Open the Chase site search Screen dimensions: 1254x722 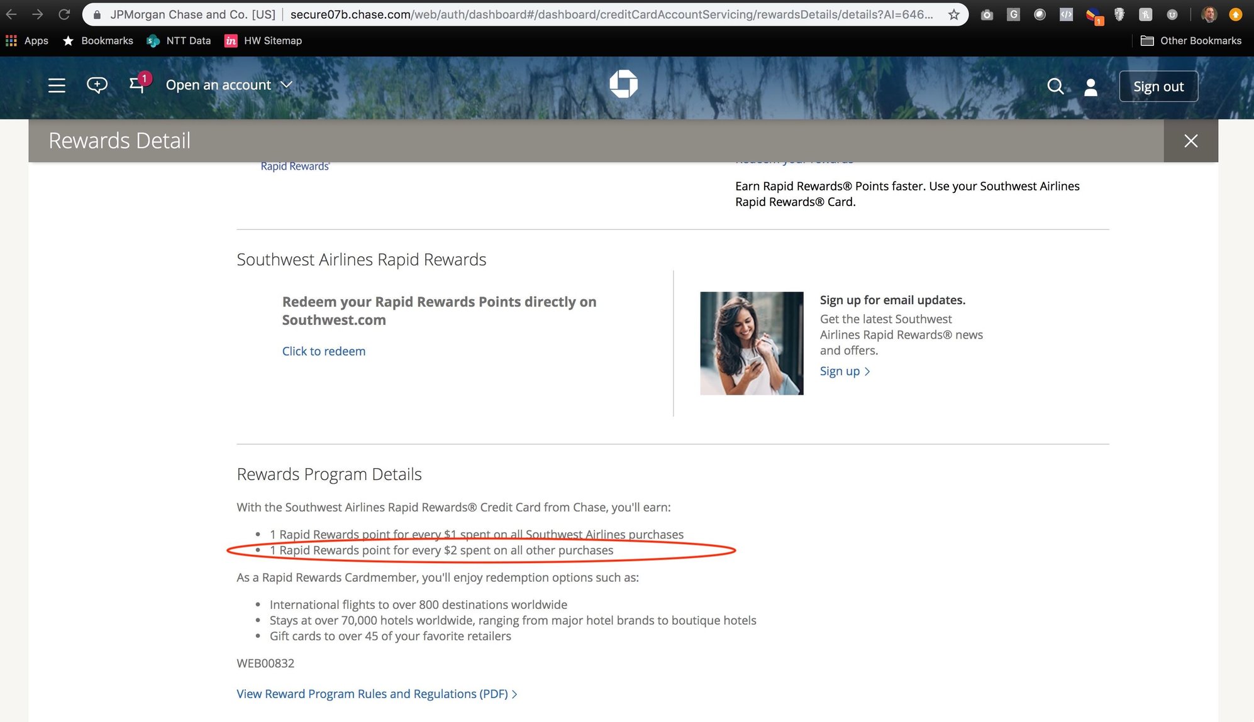tap(1056, 87)
